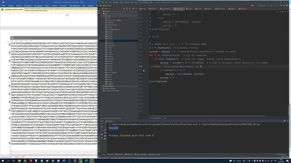Open File Explorer from taskbar
This screenshot has width=291, height=163.
pos(19,161)
